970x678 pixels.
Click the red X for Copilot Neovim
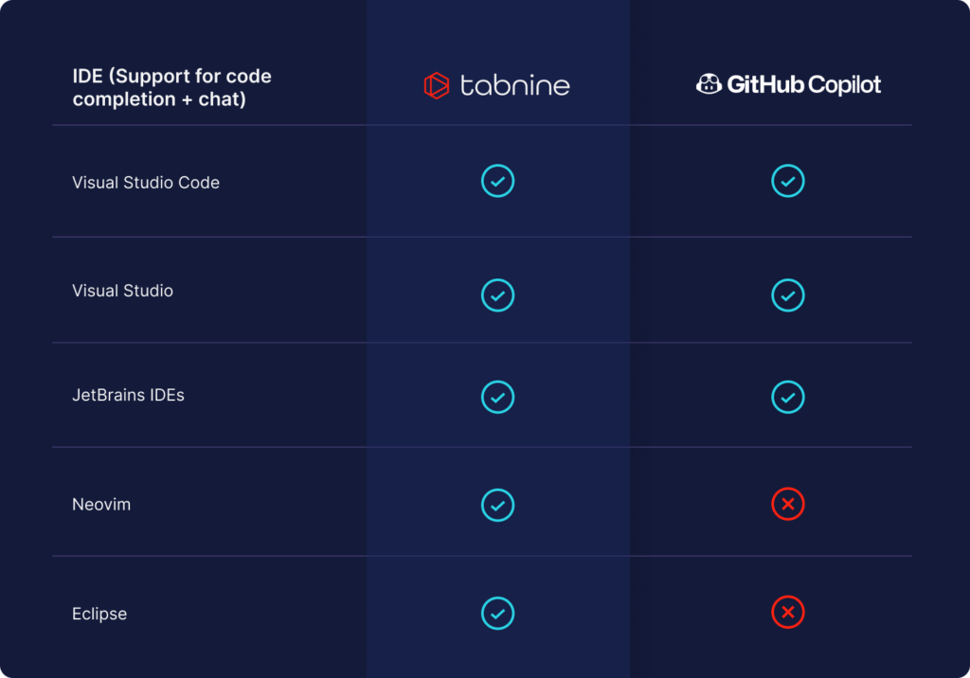click(x=788, y=505)
